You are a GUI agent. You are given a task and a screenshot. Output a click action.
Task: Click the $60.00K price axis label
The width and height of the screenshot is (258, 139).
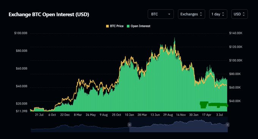235,87
